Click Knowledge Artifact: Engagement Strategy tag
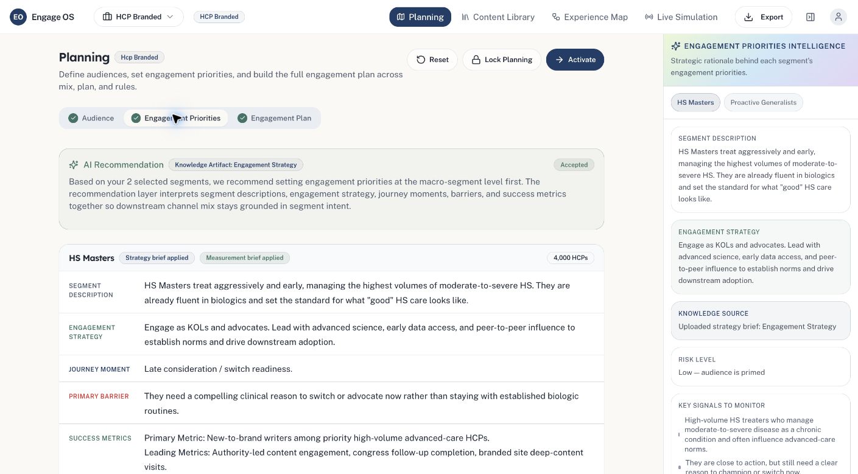 [x=236, y=165]
